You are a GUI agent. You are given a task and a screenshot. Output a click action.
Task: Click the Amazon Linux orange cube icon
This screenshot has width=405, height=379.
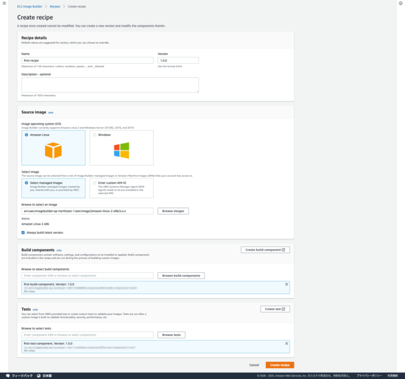click(53, 150)
